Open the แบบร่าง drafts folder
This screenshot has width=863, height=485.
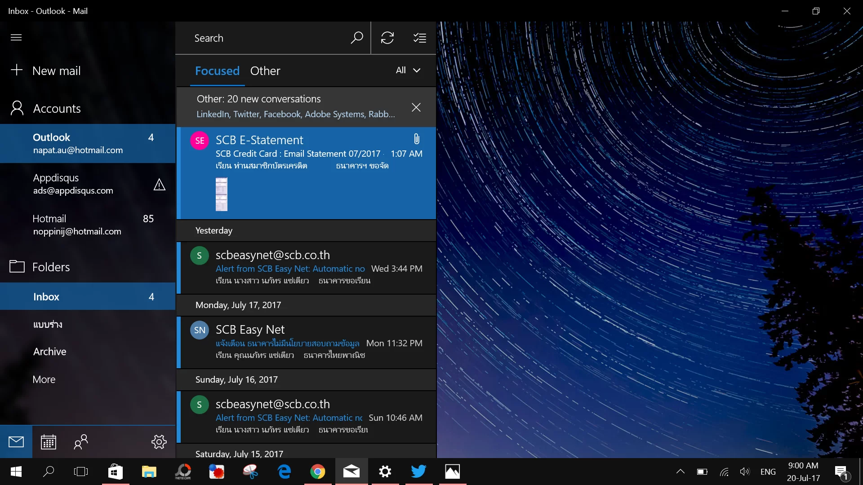[x=88, y=324]
